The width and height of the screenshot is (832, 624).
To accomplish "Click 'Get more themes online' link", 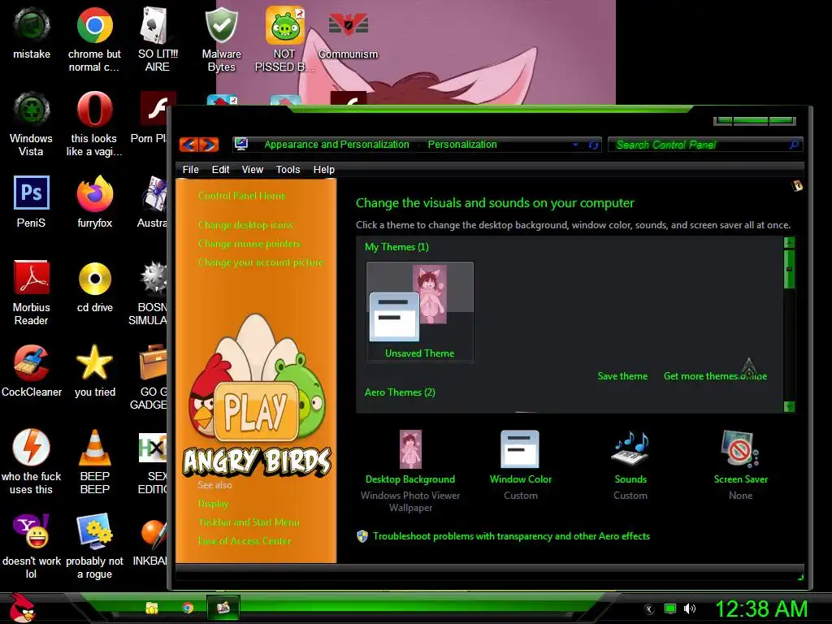I will [715, 376].
